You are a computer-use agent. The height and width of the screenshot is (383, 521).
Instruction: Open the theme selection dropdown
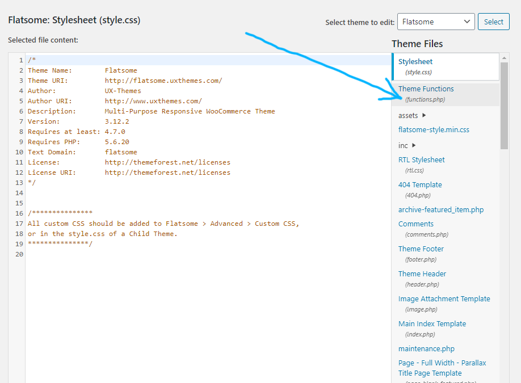pyautogui.click(x=435, y=22)
